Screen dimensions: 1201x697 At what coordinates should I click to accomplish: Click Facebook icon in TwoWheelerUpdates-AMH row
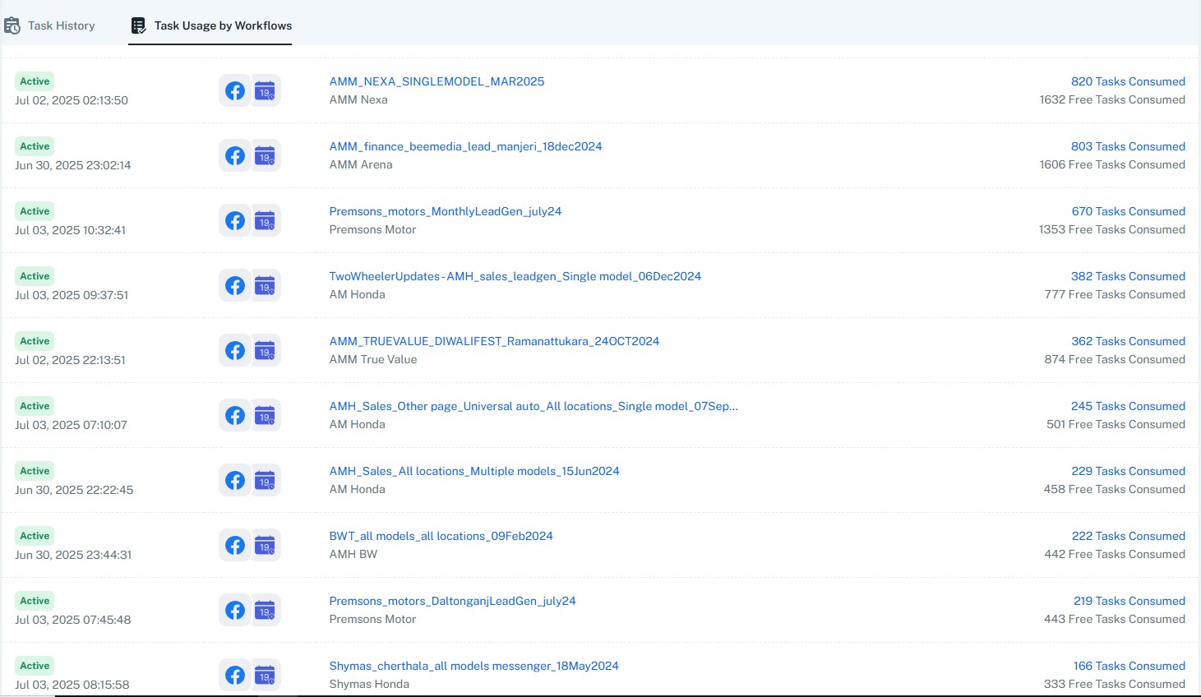coord(235,285)
